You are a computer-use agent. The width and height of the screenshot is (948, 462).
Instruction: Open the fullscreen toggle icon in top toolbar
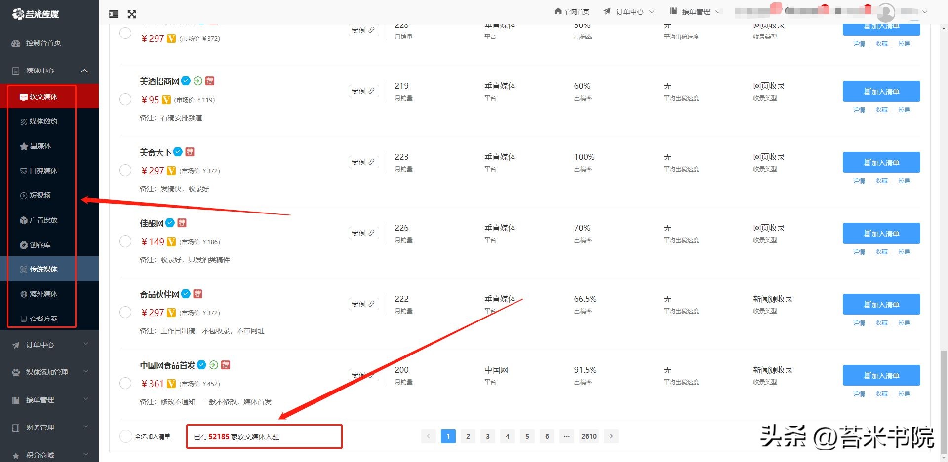(x=131, y=14)
